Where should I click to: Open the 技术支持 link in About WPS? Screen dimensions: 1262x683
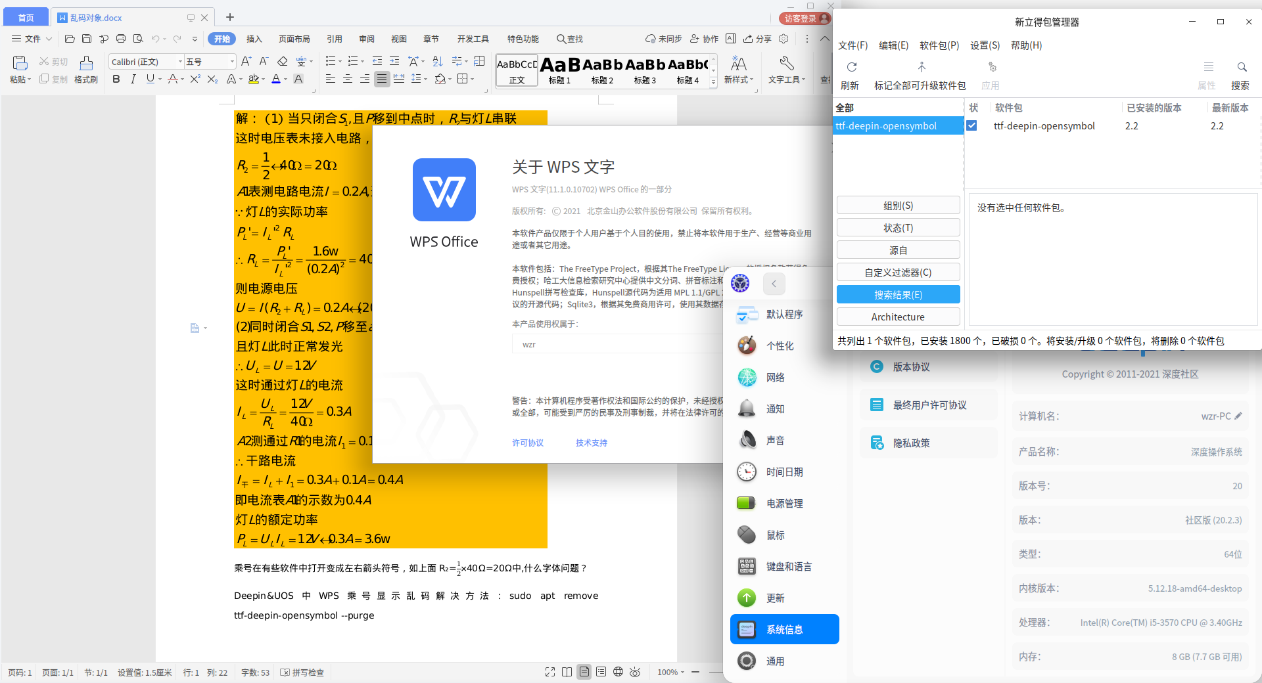tap(592, 443)
